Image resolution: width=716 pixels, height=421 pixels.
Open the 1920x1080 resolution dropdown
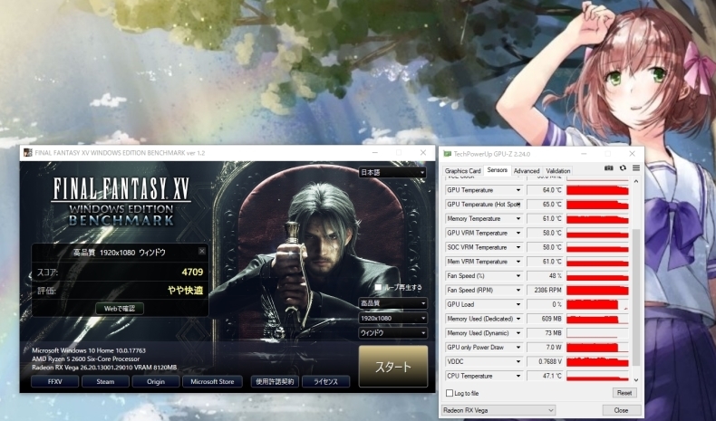392,318
